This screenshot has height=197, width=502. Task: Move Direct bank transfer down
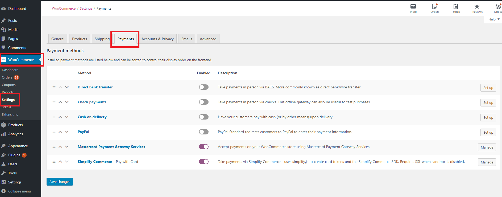67,87
